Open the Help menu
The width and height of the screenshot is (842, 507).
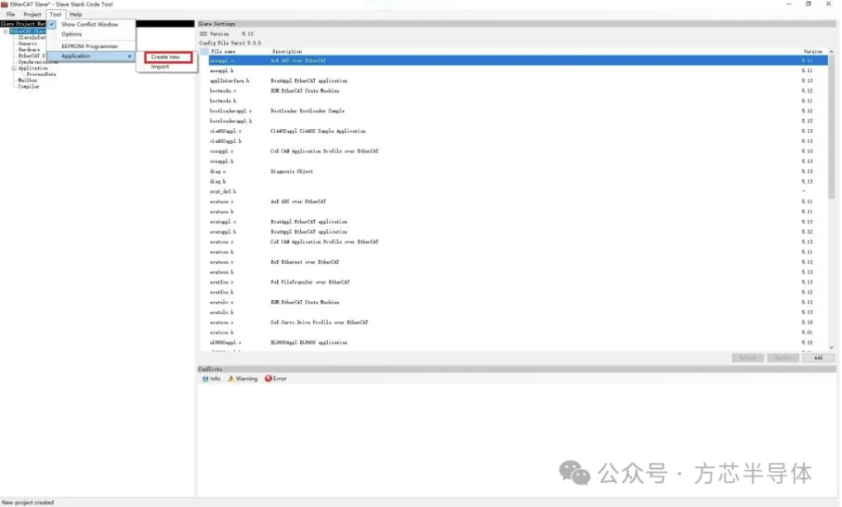(76, 15)
